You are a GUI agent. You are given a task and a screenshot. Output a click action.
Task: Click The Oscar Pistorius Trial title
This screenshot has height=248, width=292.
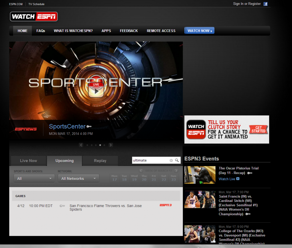[239, 171]
